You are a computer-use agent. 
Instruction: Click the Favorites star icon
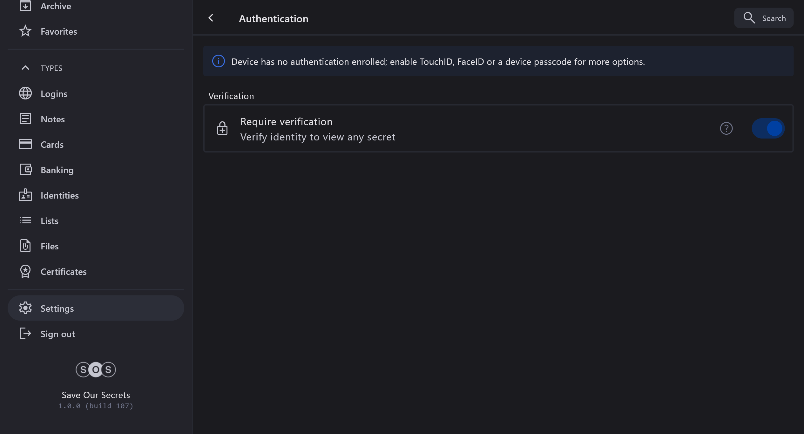coord(25,31)
